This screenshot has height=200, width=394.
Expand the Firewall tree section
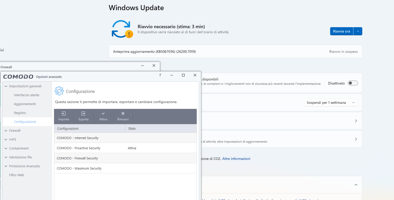pyautogui.click(x=6, y=131)
